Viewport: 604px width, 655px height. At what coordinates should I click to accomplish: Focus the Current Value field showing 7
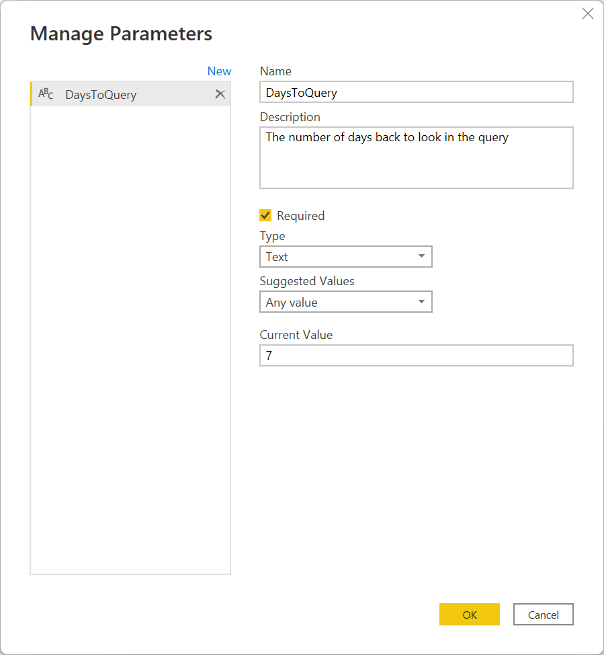pyautogui.click(x=416, y=356)
